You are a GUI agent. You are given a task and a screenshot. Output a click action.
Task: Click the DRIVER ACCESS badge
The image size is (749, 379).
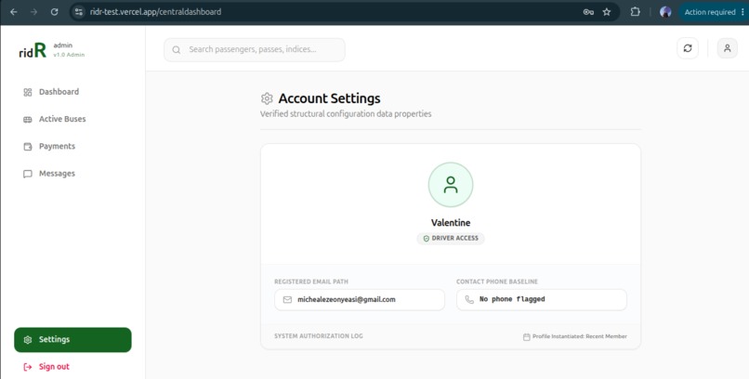[451, 238]
